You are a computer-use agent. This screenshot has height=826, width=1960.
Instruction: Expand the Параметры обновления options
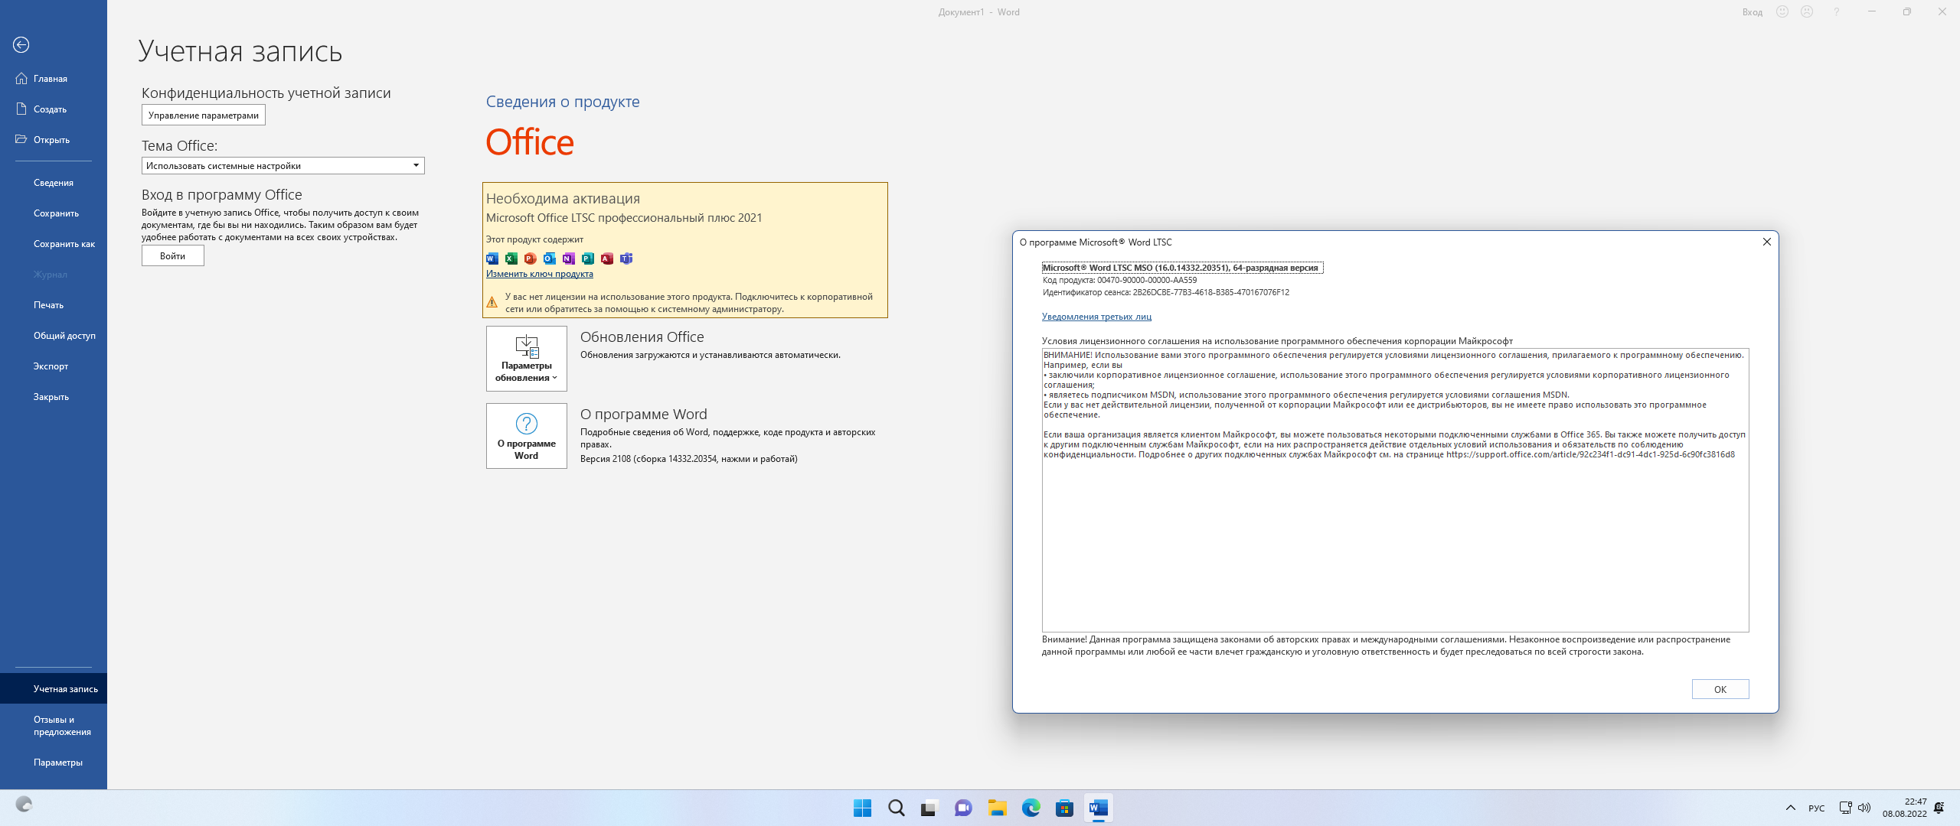(527, 359)
